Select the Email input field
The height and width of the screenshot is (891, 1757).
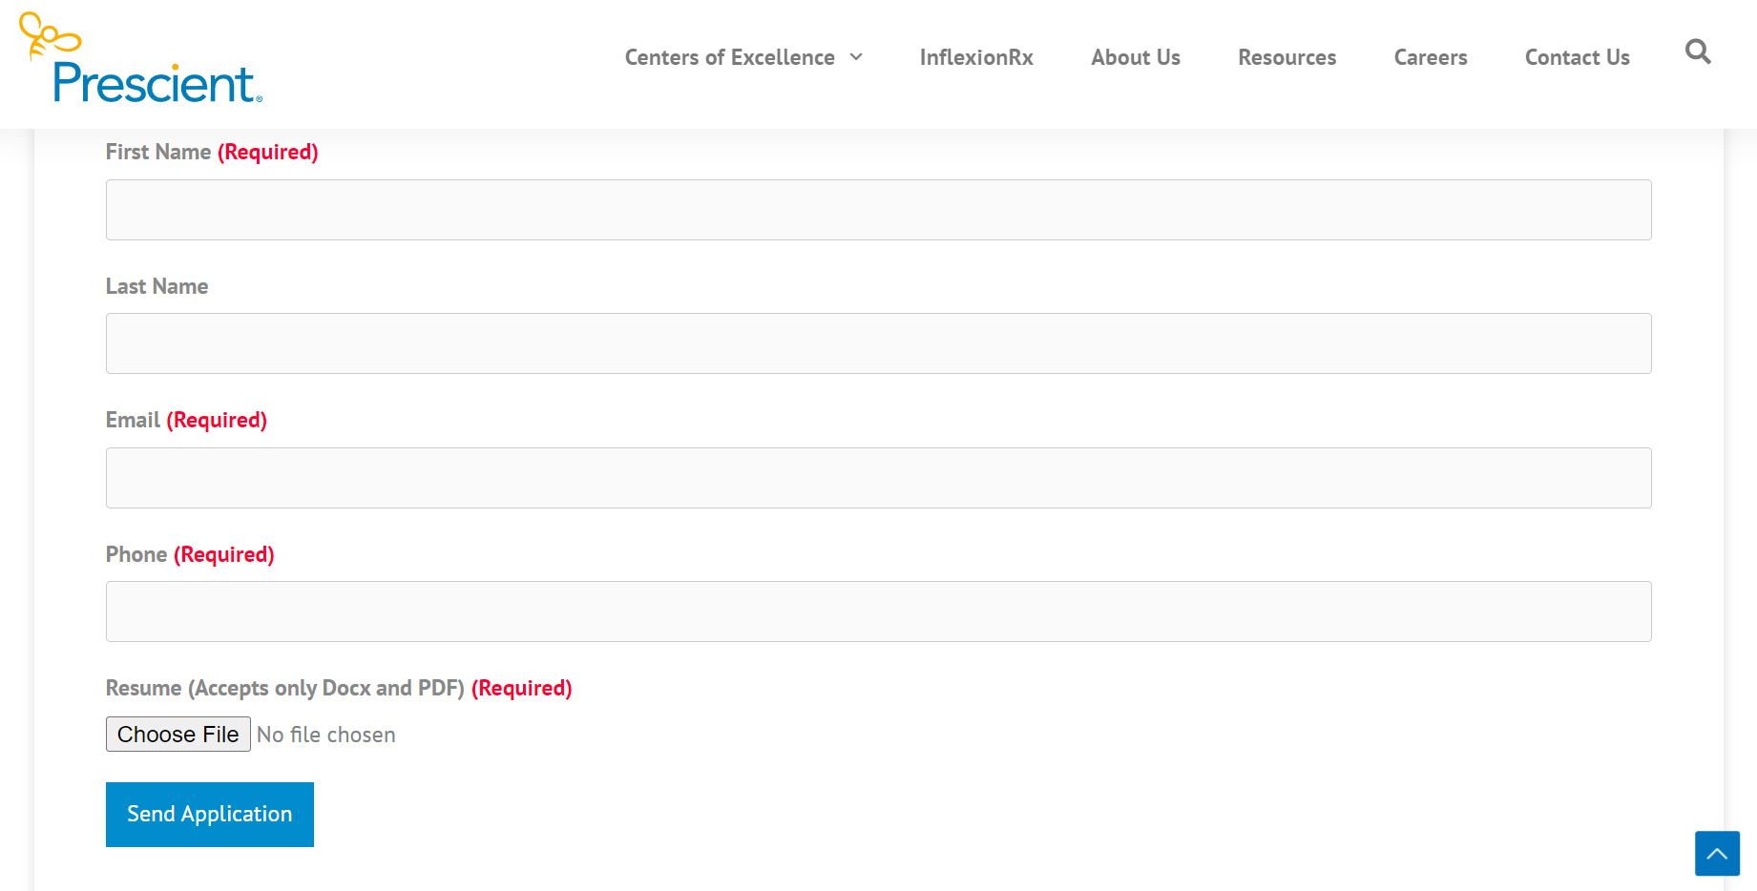point(878,478)
